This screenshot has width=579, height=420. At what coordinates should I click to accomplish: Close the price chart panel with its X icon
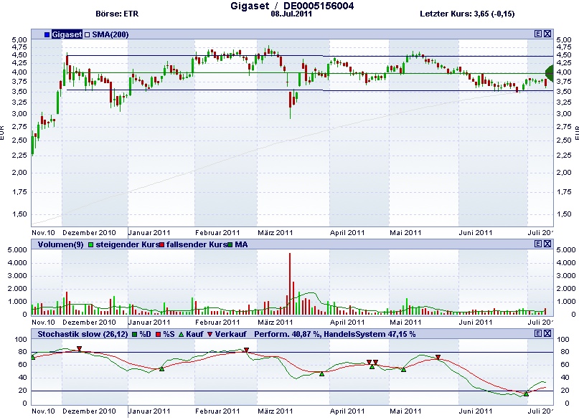[x=547, y=34]
